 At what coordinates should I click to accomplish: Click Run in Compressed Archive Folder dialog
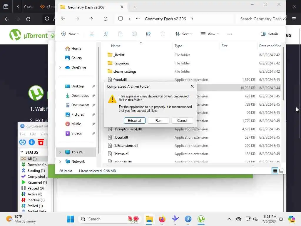158,120
